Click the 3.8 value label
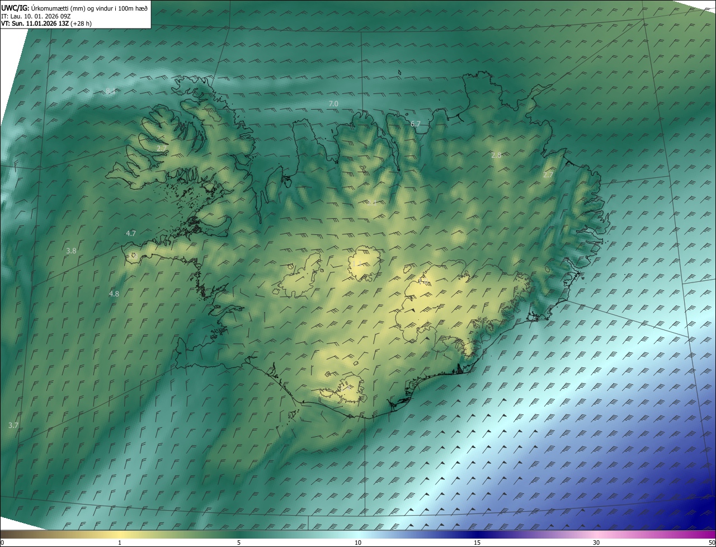Screen dimensions: 716x547 [71, 251]
